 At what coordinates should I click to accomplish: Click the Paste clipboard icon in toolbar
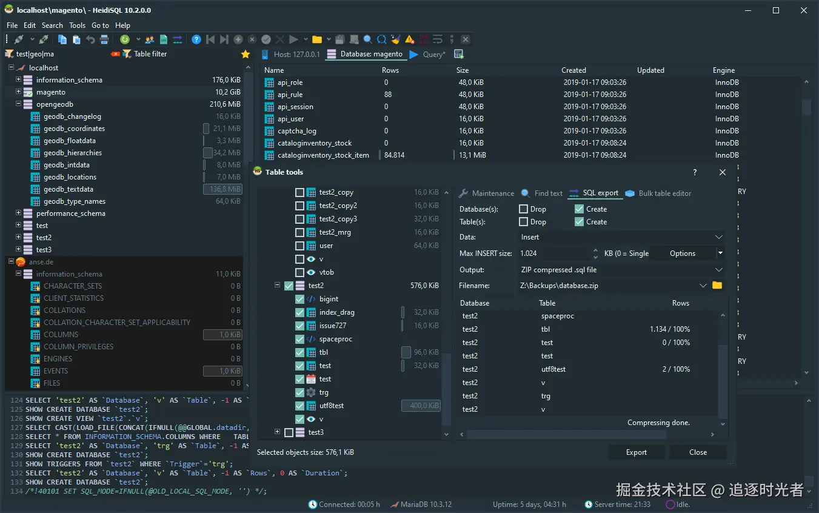(x=76, y=39)
